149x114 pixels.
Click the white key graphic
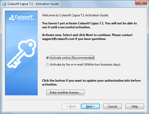pos(22,54)
